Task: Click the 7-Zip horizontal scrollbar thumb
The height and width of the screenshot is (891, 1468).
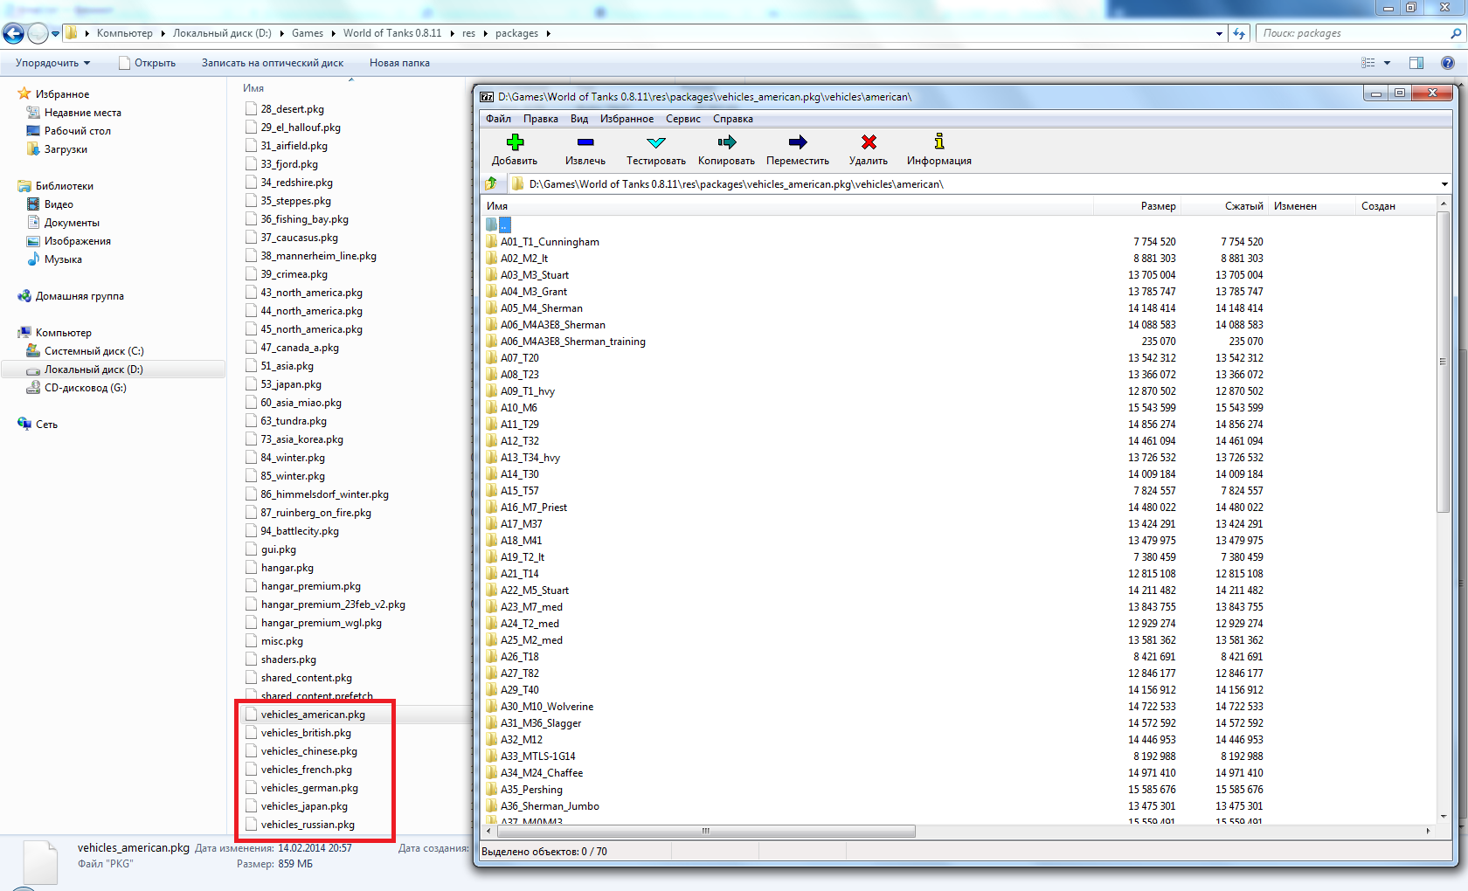Action: (x=706, y=831)
